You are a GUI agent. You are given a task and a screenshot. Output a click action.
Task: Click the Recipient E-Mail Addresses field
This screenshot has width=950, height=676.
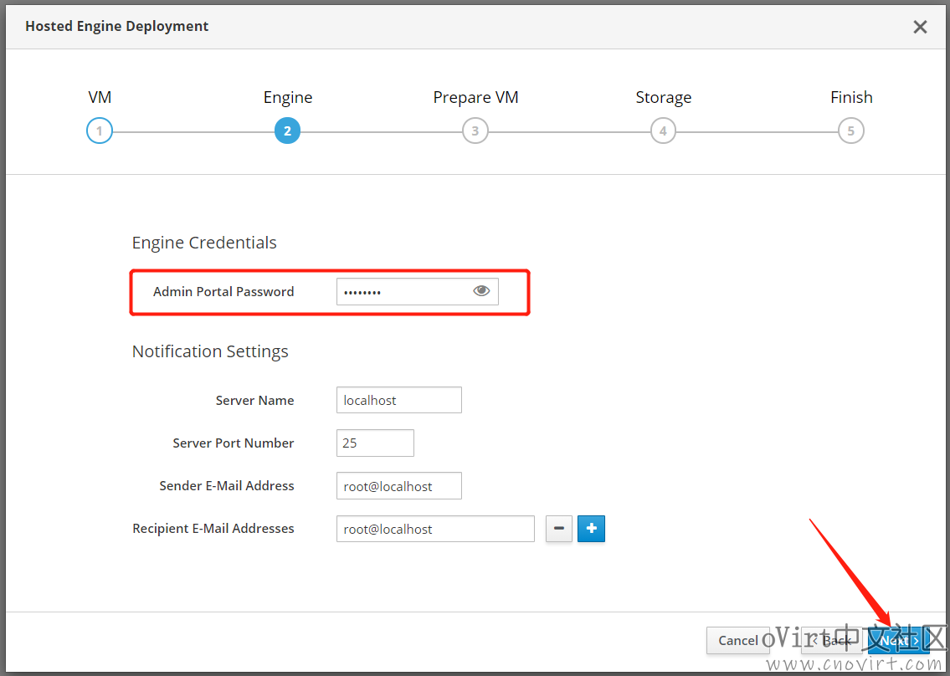pos(435,529)
